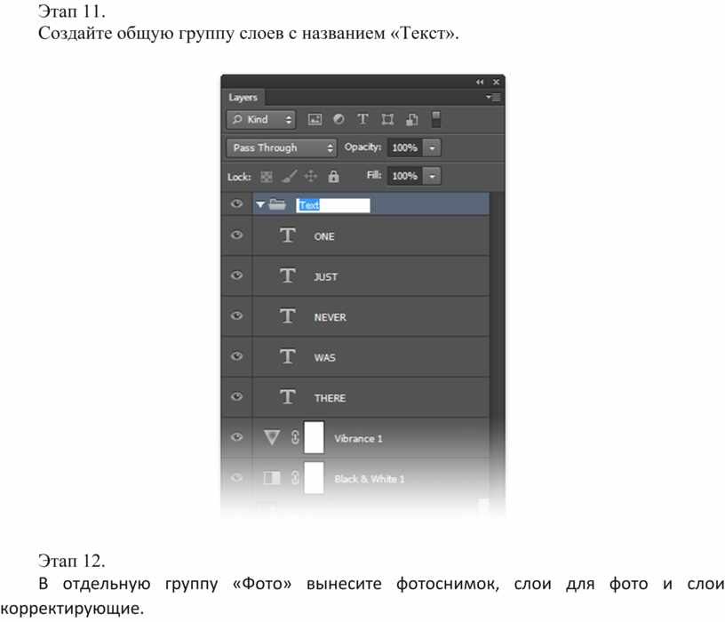Click the lock all padlock icon
Viewport: 725px width, 622px height.
[x=333, y=176]
